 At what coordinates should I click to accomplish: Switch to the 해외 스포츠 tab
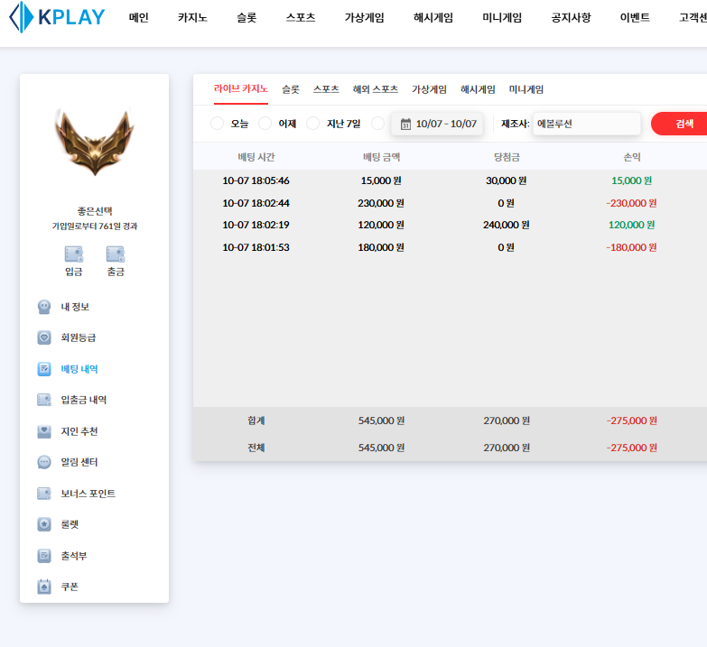point(375,89)
